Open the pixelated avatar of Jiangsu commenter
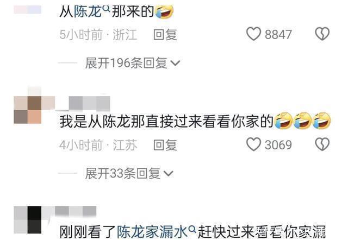The width and height of the screenshot is (348, 240). (28, 110)
